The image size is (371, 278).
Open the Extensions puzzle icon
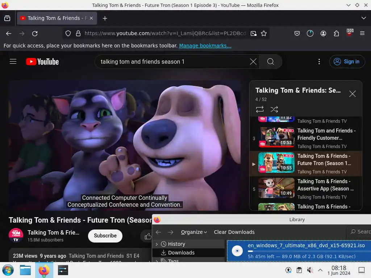(x=336, y=33)
